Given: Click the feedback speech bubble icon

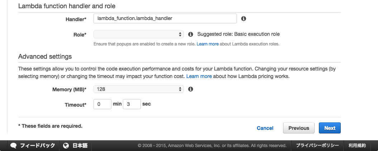Looking at the screenshot, I should pos(14,146).
